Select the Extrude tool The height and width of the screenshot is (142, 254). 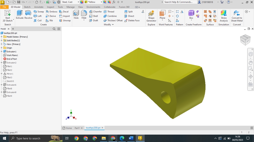tap(20, 15)
